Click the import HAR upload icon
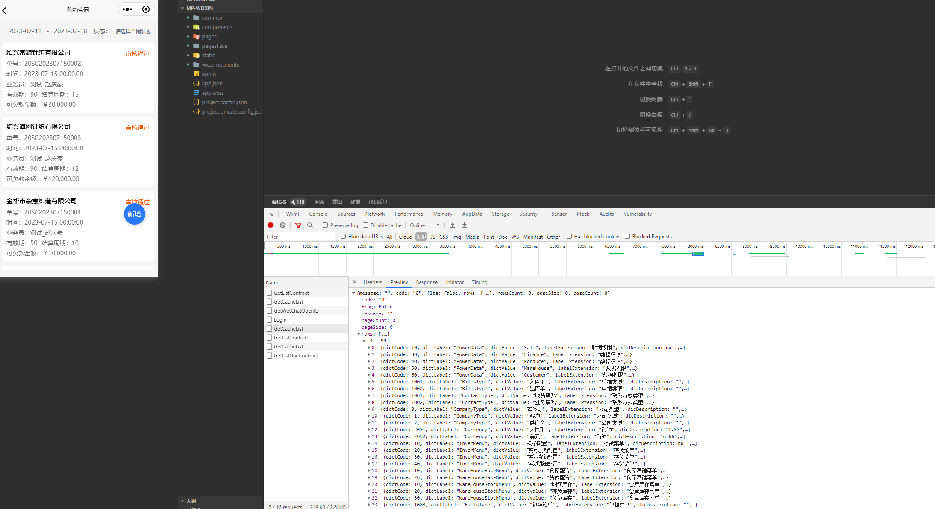935x509 pixels. tap(453, 225)
